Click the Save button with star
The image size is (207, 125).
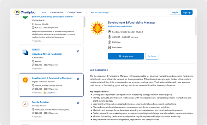152,56
